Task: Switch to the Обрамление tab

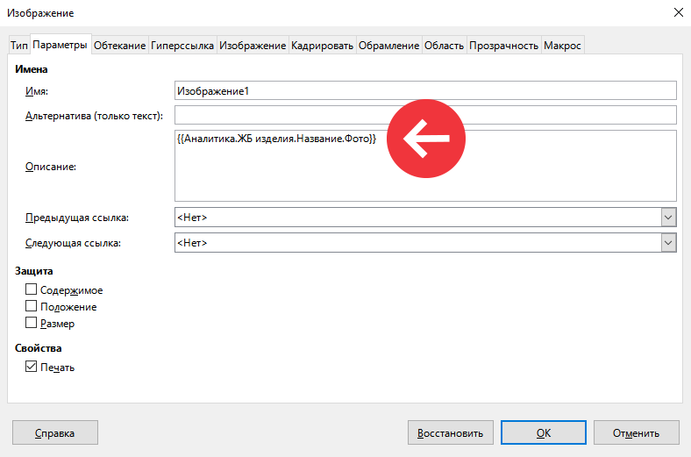Action: (388, 46)
